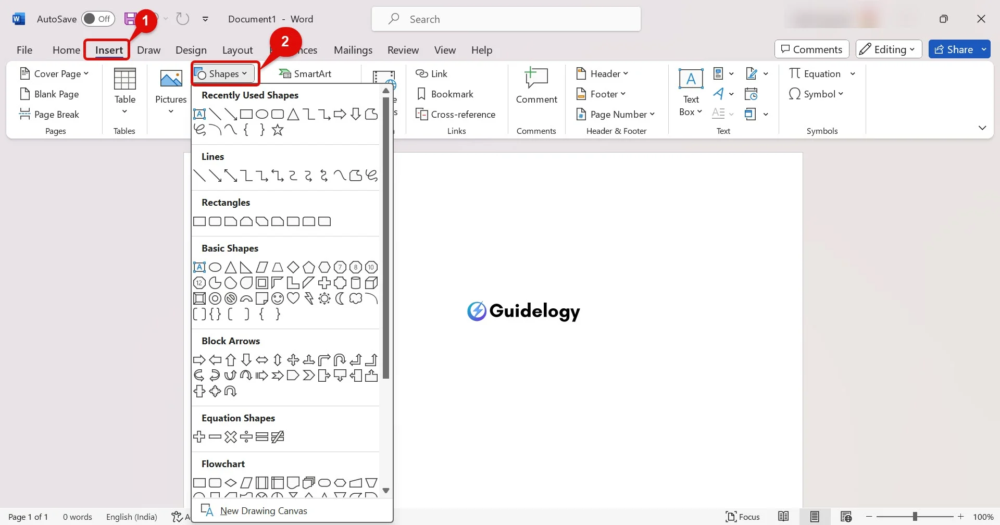Enable Focus mode in the status bar
1000x525 pixels.
[743, 517]
